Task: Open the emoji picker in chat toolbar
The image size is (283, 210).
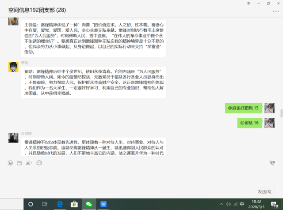Action: pos(10,163)
